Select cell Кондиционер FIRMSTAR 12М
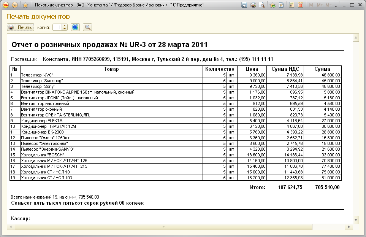Image resolution: width=366 pixels, height=237 pixels. click(x=111, y=126)
